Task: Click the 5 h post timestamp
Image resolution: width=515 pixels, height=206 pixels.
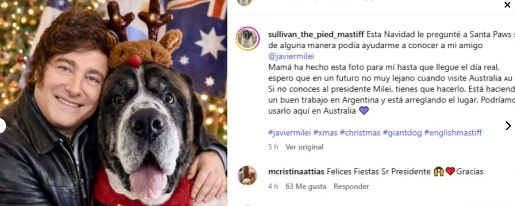Action: pos(273,147)
